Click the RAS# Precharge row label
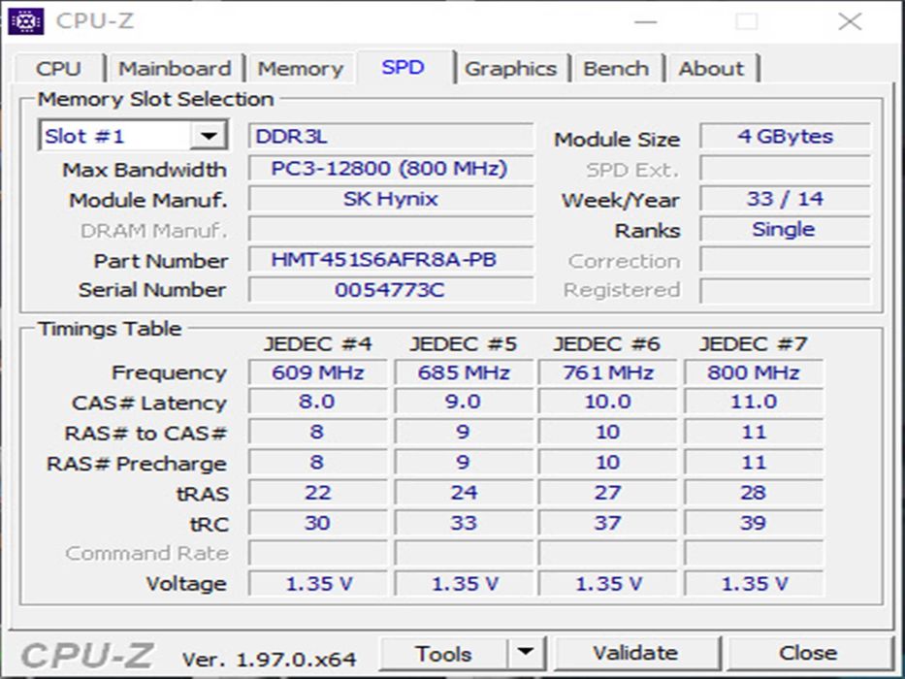Viewport: 905px width, 679px height. coord(137,464)
